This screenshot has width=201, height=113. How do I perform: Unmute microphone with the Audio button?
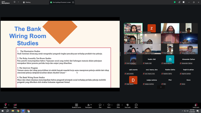[5, 106]
